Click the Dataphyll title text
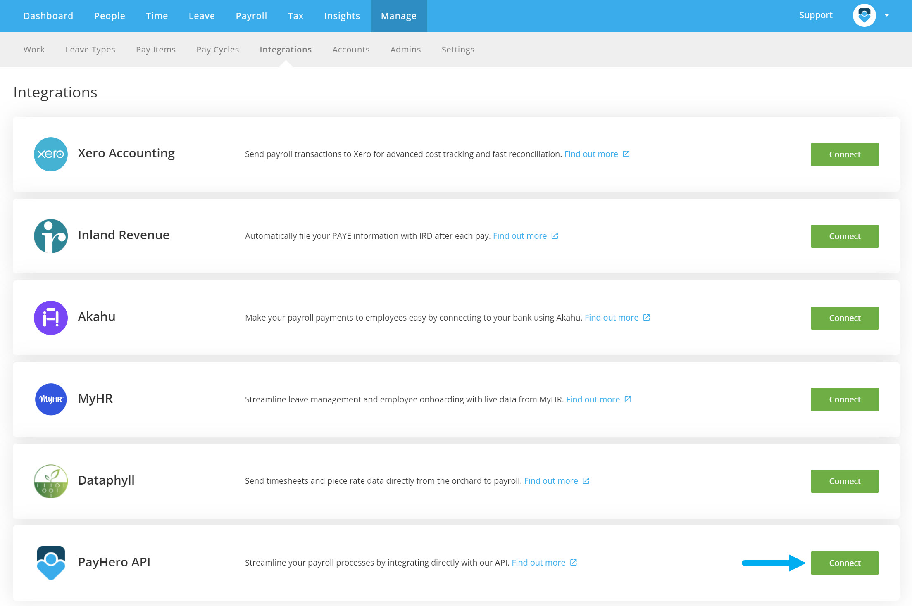The image size is (912, 606). pos(106,480)
